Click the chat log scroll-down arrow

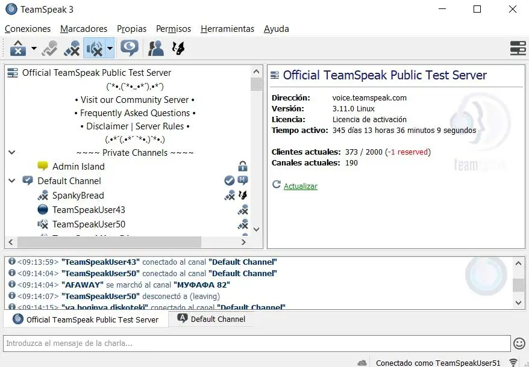point(519,303)
